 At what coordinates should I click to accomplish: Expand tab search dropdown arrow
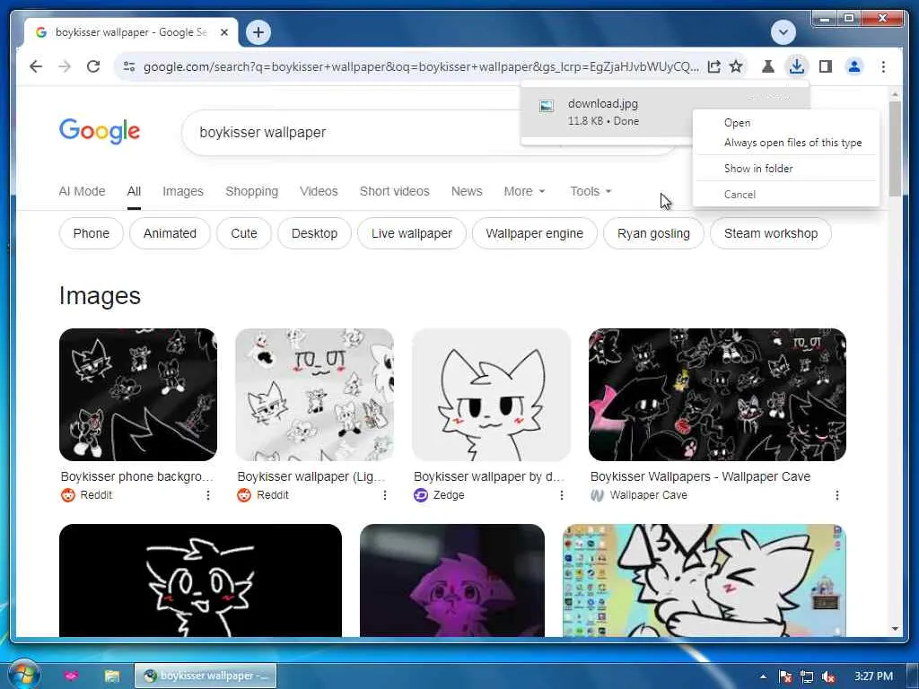783,32
